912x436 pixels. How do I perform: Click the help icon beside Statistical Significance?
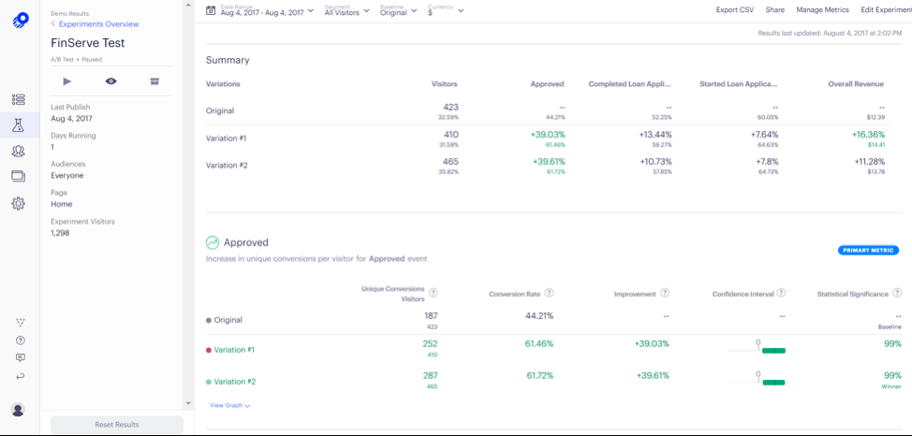(897, 293)
